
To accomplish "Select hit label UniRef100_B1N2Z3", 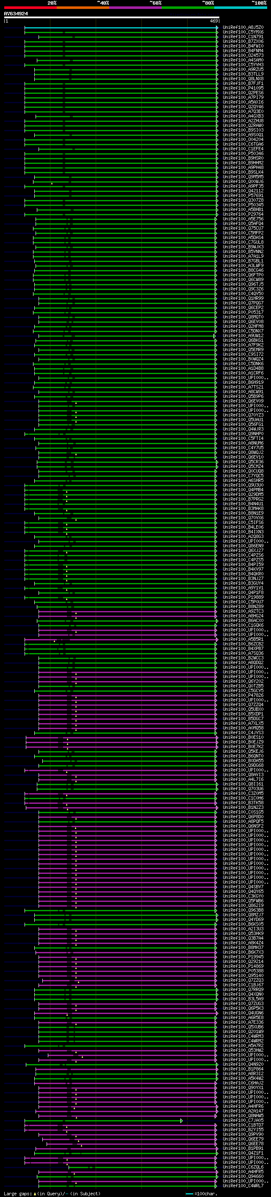I will pos(243,807).
